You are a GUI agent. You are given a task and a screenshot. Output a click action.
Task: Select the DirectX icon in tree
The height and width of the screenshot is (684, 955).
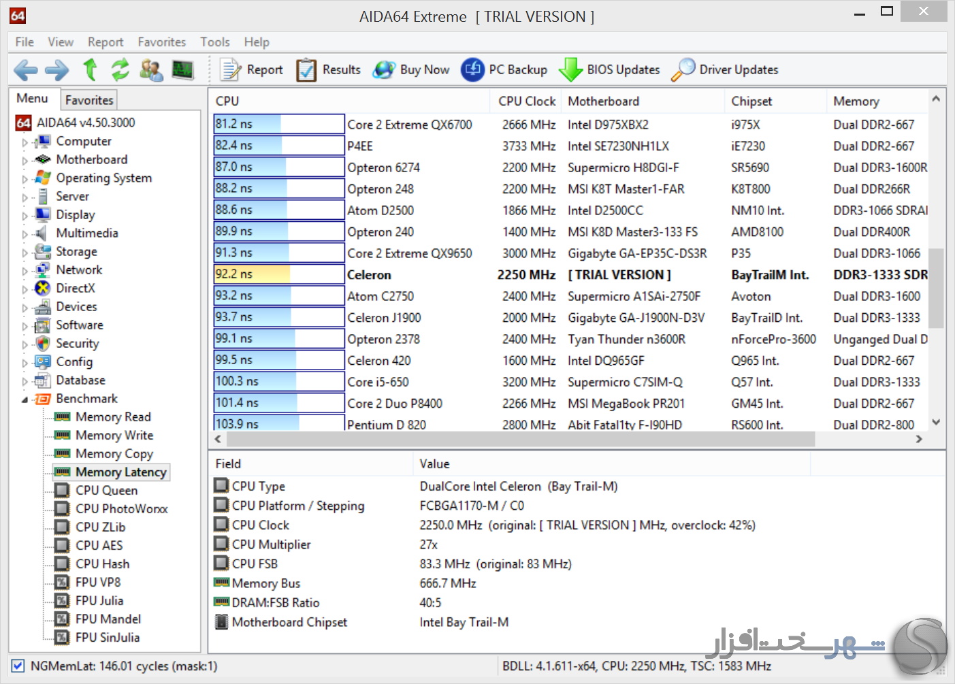click(x=43, y=288)
